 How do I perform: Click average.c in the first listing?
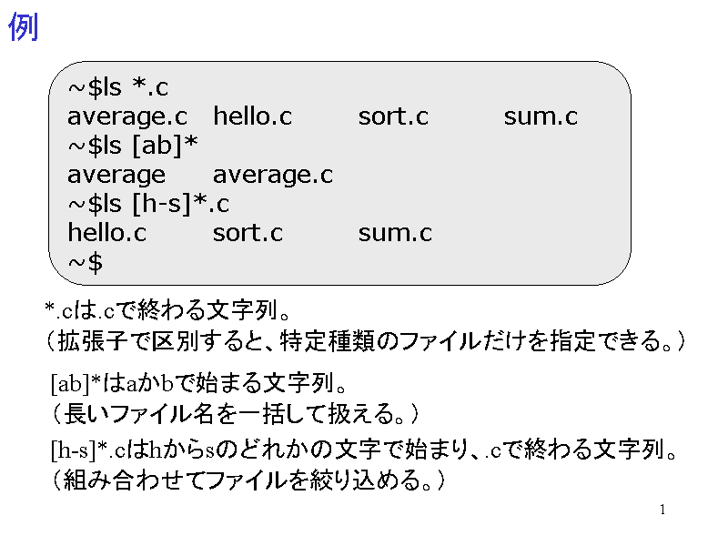tap(127, 117)
